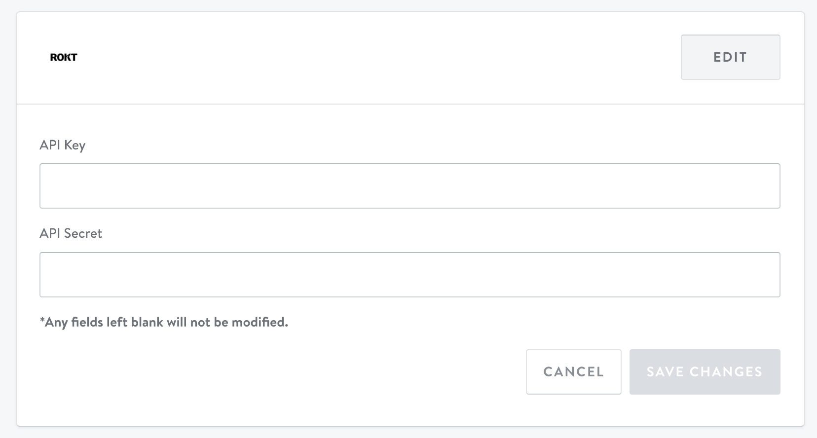Click the blank fields note text

(164, 323)
